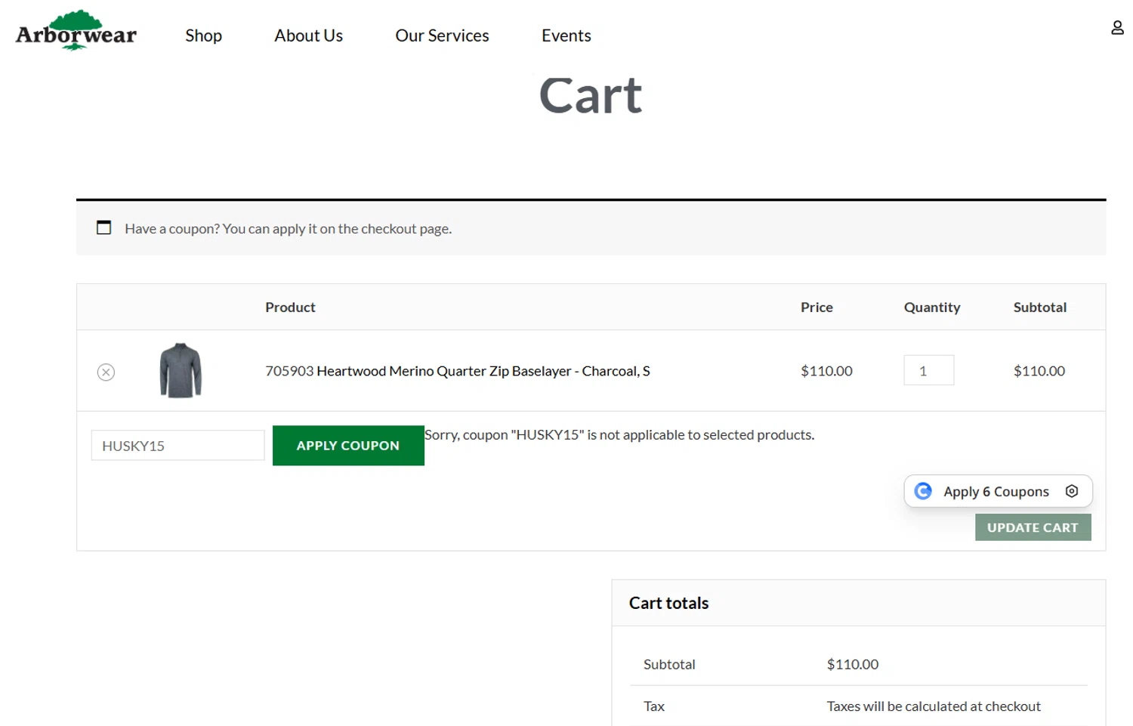Click the Cart totals heading

point(668,603)
